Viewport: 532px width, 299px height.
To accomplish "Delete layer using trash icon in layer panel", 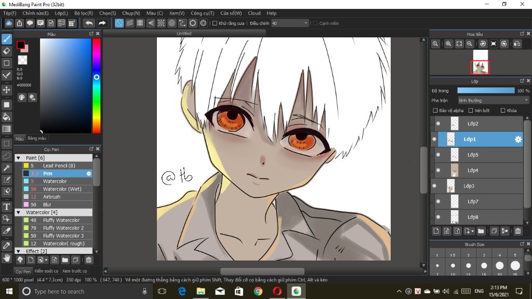I will [518, 231].
